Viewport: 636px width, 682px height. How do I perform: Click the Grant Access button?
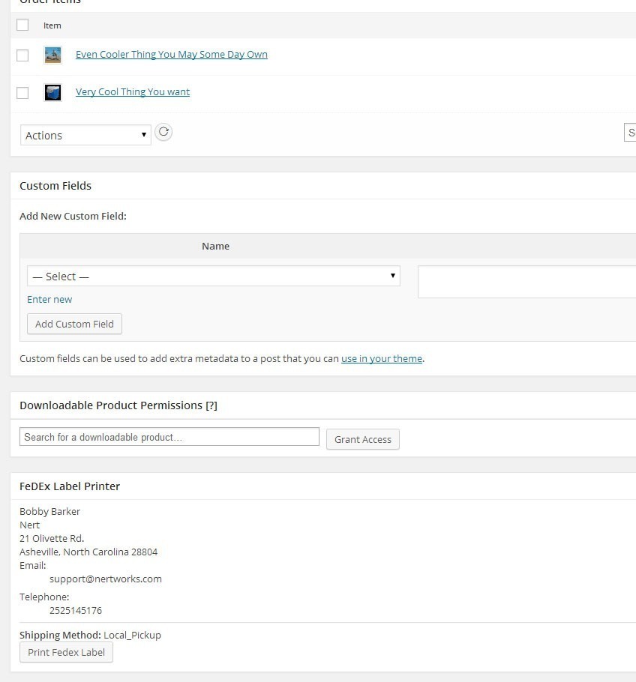pos(363,439)
